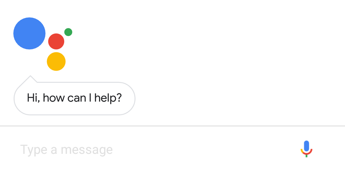Click the rounded right edge of greeting bubble
This screenshot has width=345, height=172.
[134, 98]
